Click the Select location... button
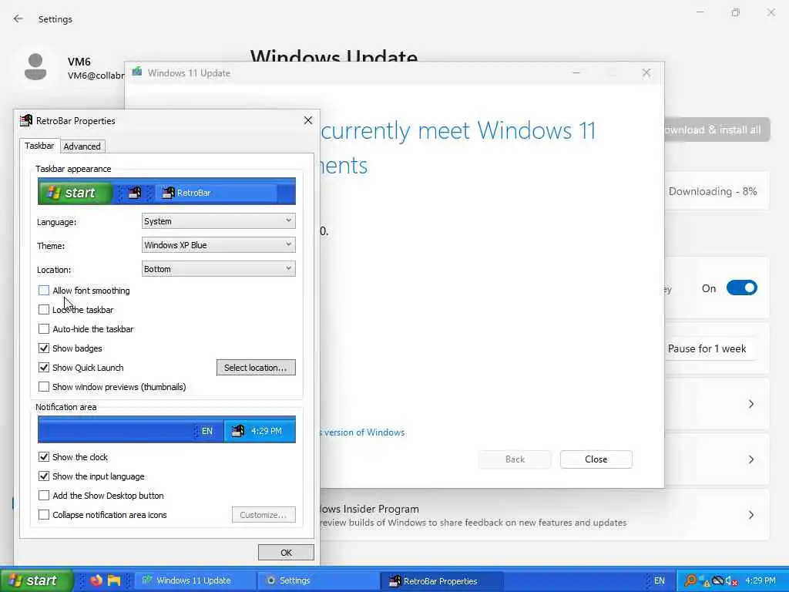Image resolution: width=789 pixels, height=592 pixels. [x=256, y=368]
